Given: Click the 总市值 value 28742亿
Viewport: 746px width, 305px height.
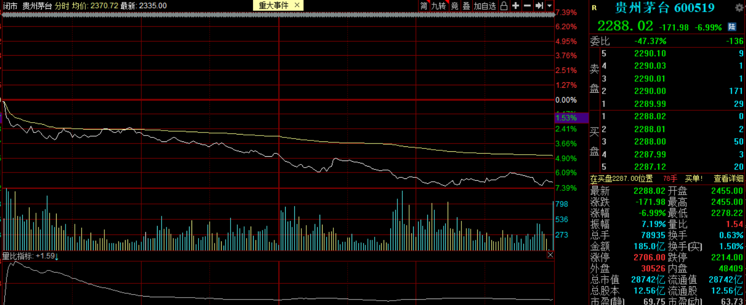Looking at the screenshot, I should pos(649,279).
